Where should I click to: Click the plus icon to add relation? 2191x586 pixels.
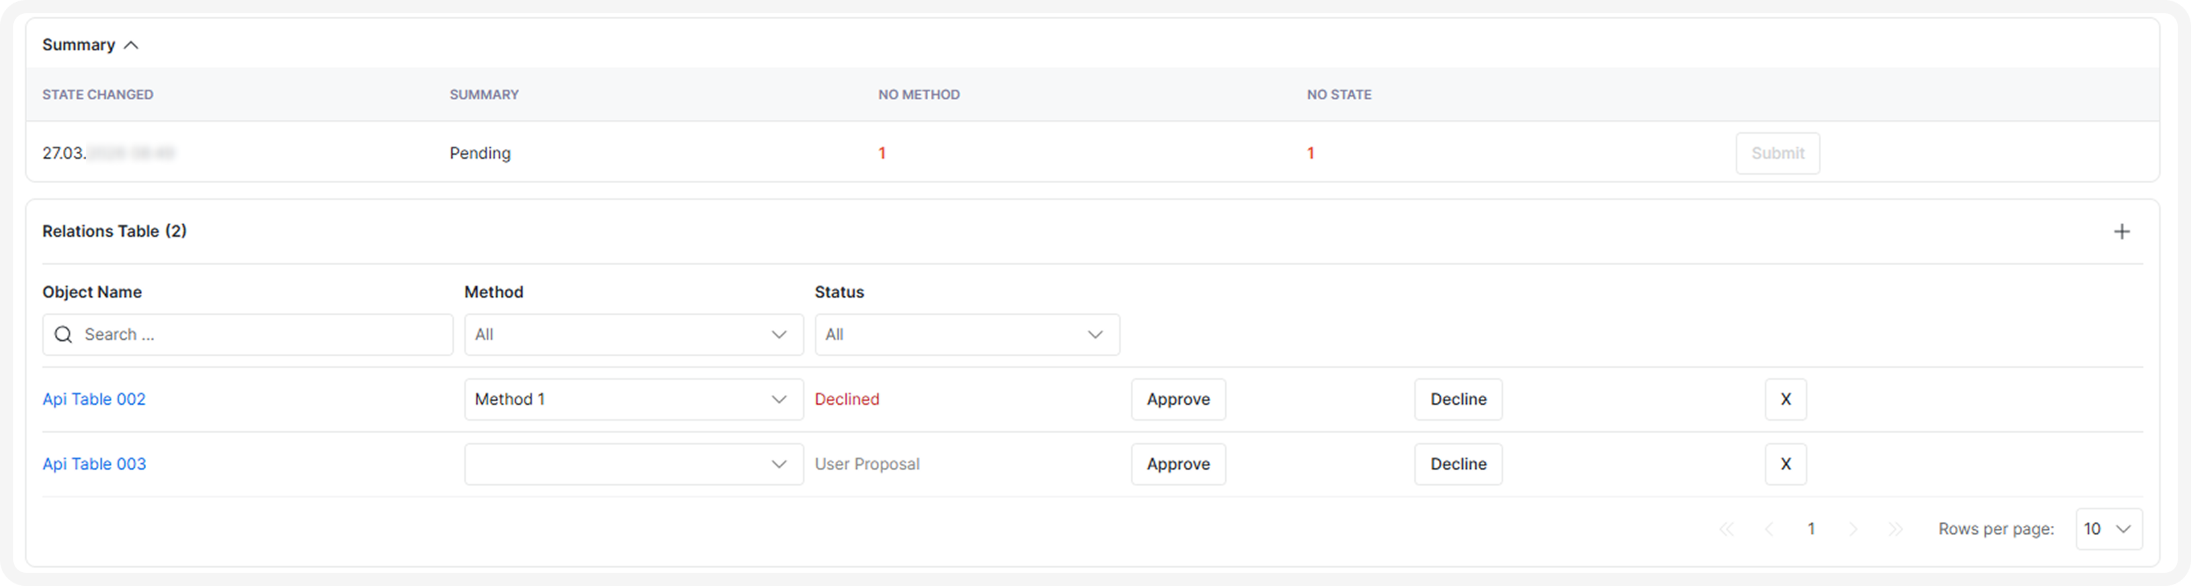(2122, 231)
